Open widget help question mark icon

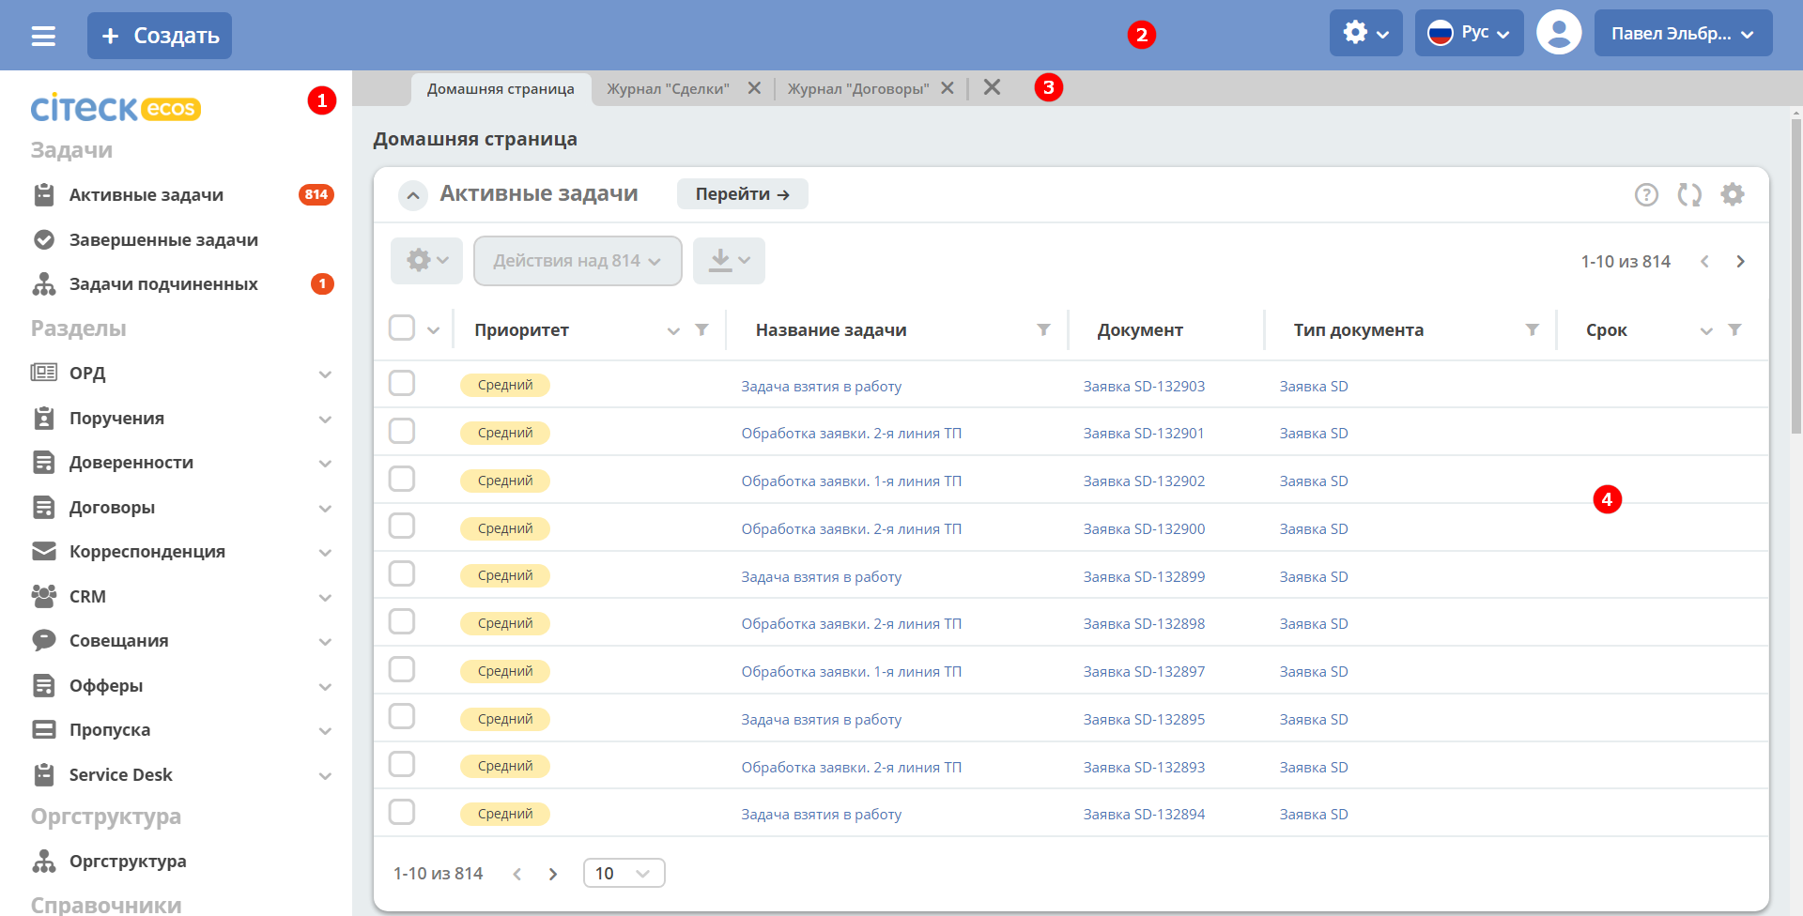pyautogui.click(x=1646, y=194)
